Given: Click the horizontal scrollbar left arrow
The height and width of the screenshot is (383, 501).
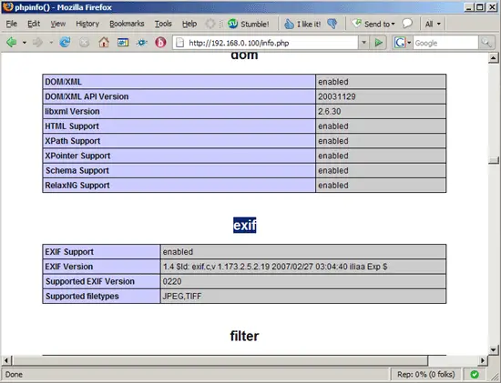Looking at the screenshot, I should 6,360.
